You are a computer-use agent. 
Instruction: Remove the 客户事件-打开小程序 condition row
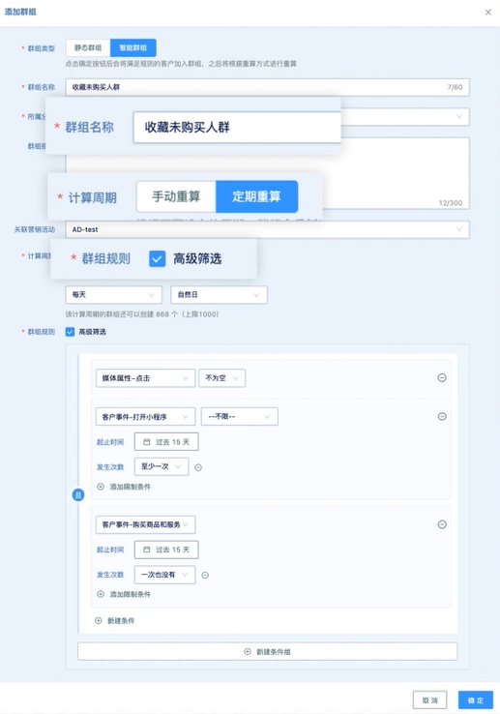(442, 416)
